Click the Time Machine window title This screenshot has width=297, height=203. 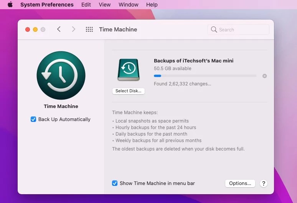tap(118, 29)
